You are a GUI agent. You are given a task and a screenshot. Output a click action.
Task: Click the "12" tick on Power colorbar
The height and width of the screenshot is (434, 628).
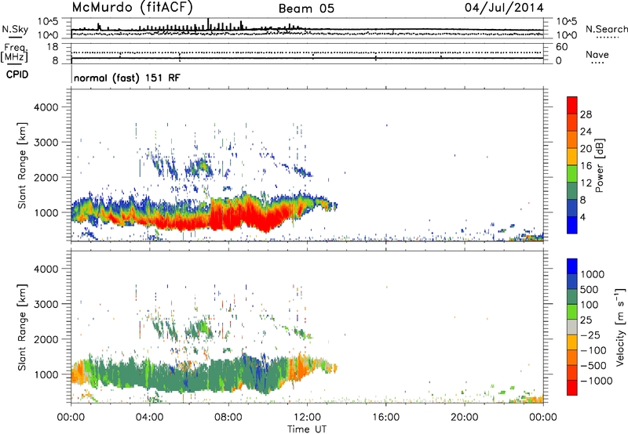tap(586, 183)
